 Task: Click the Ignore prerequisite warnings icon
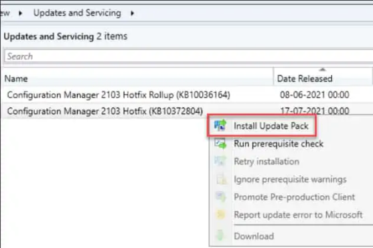click(221, 179)
